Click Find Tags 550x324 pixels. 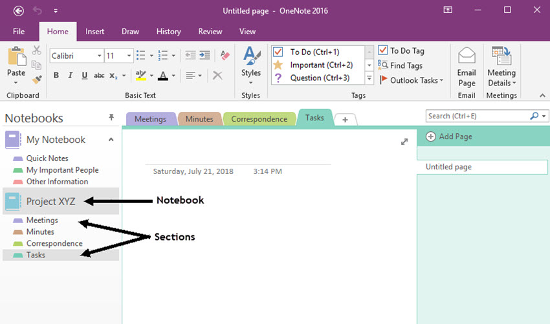(401, 65)
